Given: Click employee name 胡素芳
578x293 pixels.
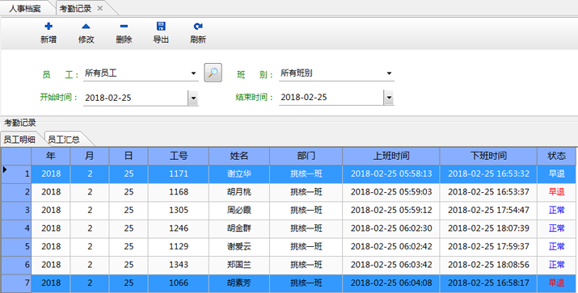Looking at the screenshot, I should click(239, 283).
